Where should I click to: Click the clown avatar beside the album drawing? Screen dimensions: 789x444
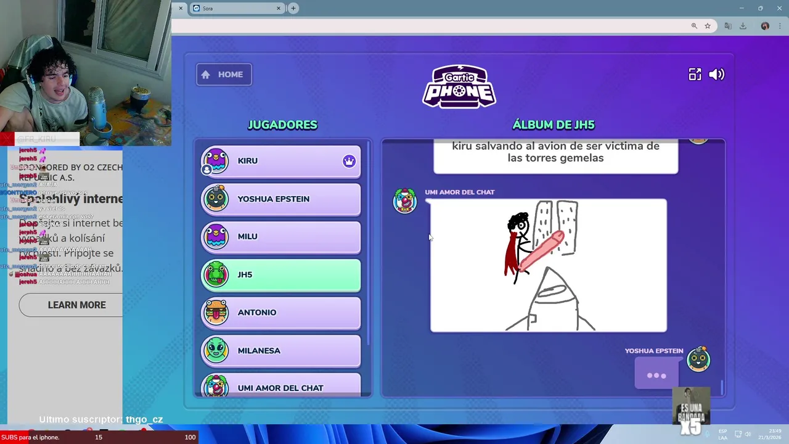pos(405,201)
